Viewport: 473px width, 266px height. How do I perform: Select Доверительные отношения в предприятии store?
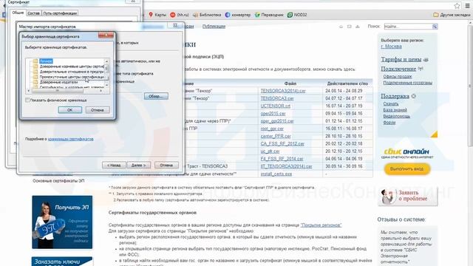tap(72, 72)
